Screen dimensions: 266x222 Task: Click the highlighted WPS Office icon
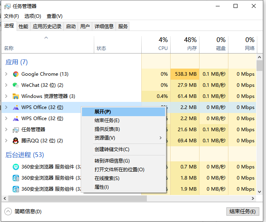(16, 107)
